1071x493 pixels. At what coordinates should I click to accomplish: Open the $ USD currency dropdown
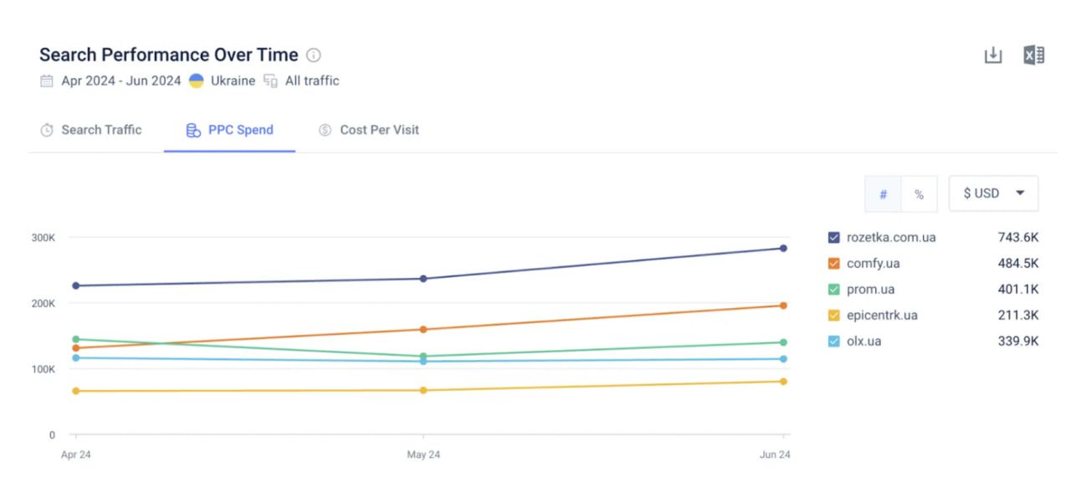coord(993,193)
